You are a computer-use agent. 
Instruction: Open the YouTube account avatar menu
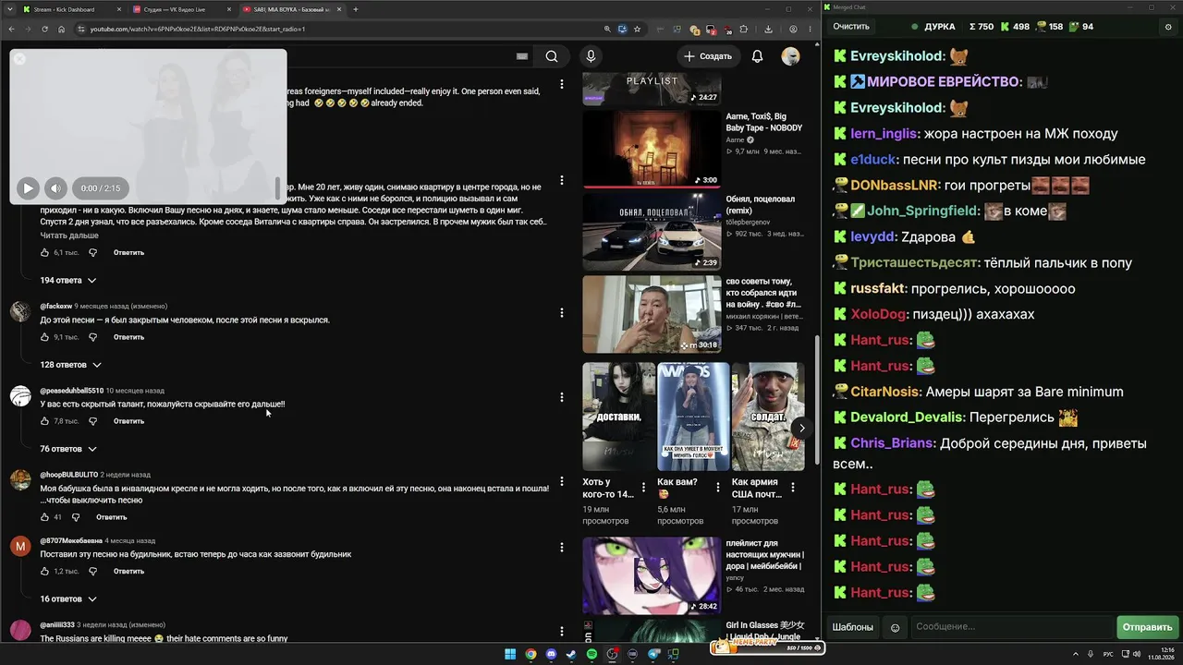point(790,56)
